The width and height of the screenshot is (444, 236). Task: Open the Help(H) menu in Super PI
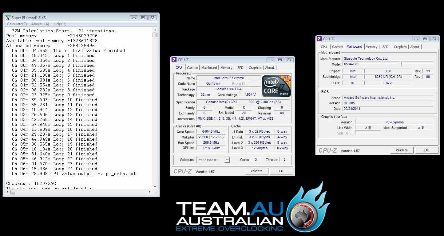tap(60, 24)
